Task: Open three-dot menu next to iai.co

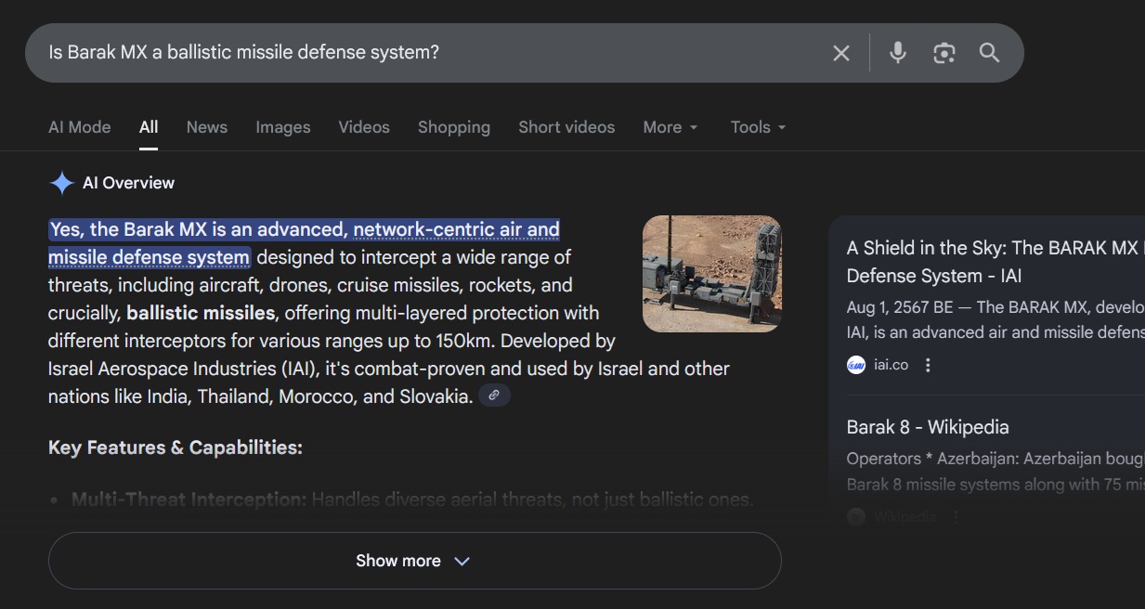Action: click(928, 365)
